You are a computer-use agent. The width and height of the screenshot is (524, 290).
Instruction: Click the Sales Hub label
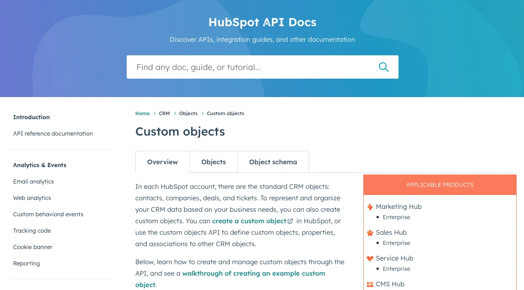(391, 233)
